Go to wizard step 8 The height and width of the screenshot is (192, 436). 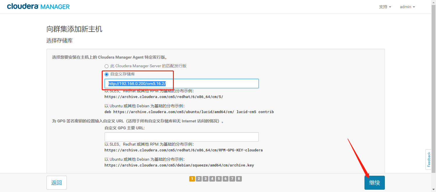click(239, 179)
